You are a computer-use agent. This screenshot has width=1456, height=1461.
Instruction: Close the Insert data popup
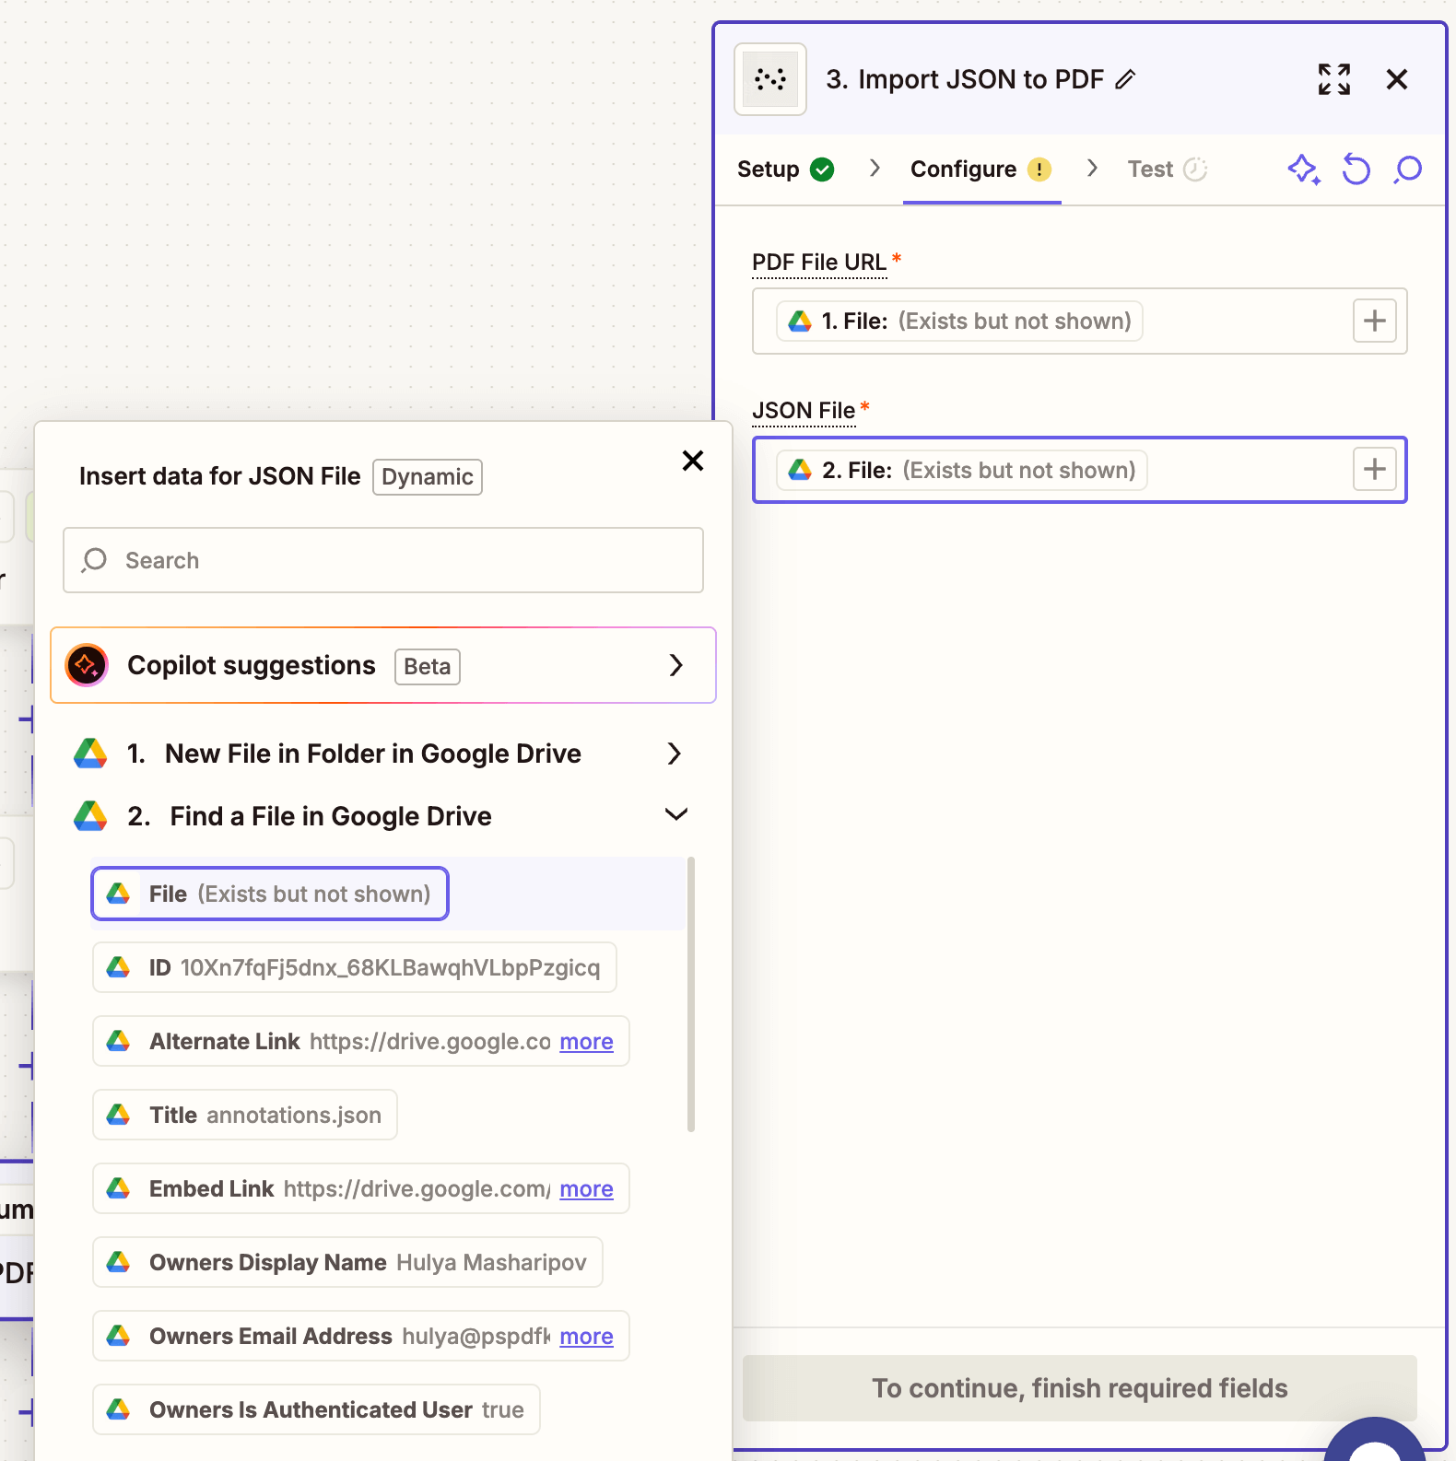(x=693, y=461)
